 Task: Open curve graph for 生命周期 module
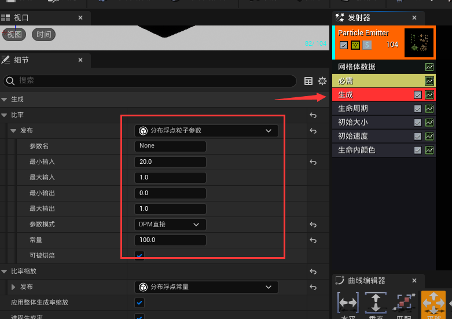(429, 109)
